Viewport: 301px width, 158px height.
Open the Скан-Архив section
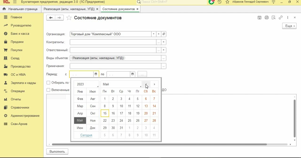(x=21, y=124)
